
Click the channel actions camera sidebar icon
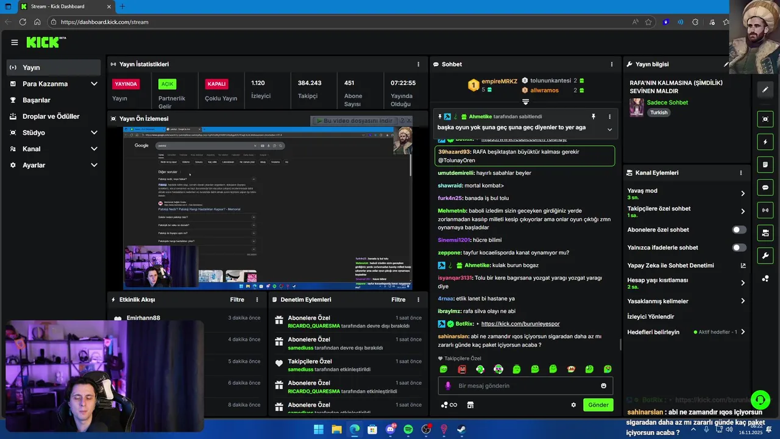point(765,233)
